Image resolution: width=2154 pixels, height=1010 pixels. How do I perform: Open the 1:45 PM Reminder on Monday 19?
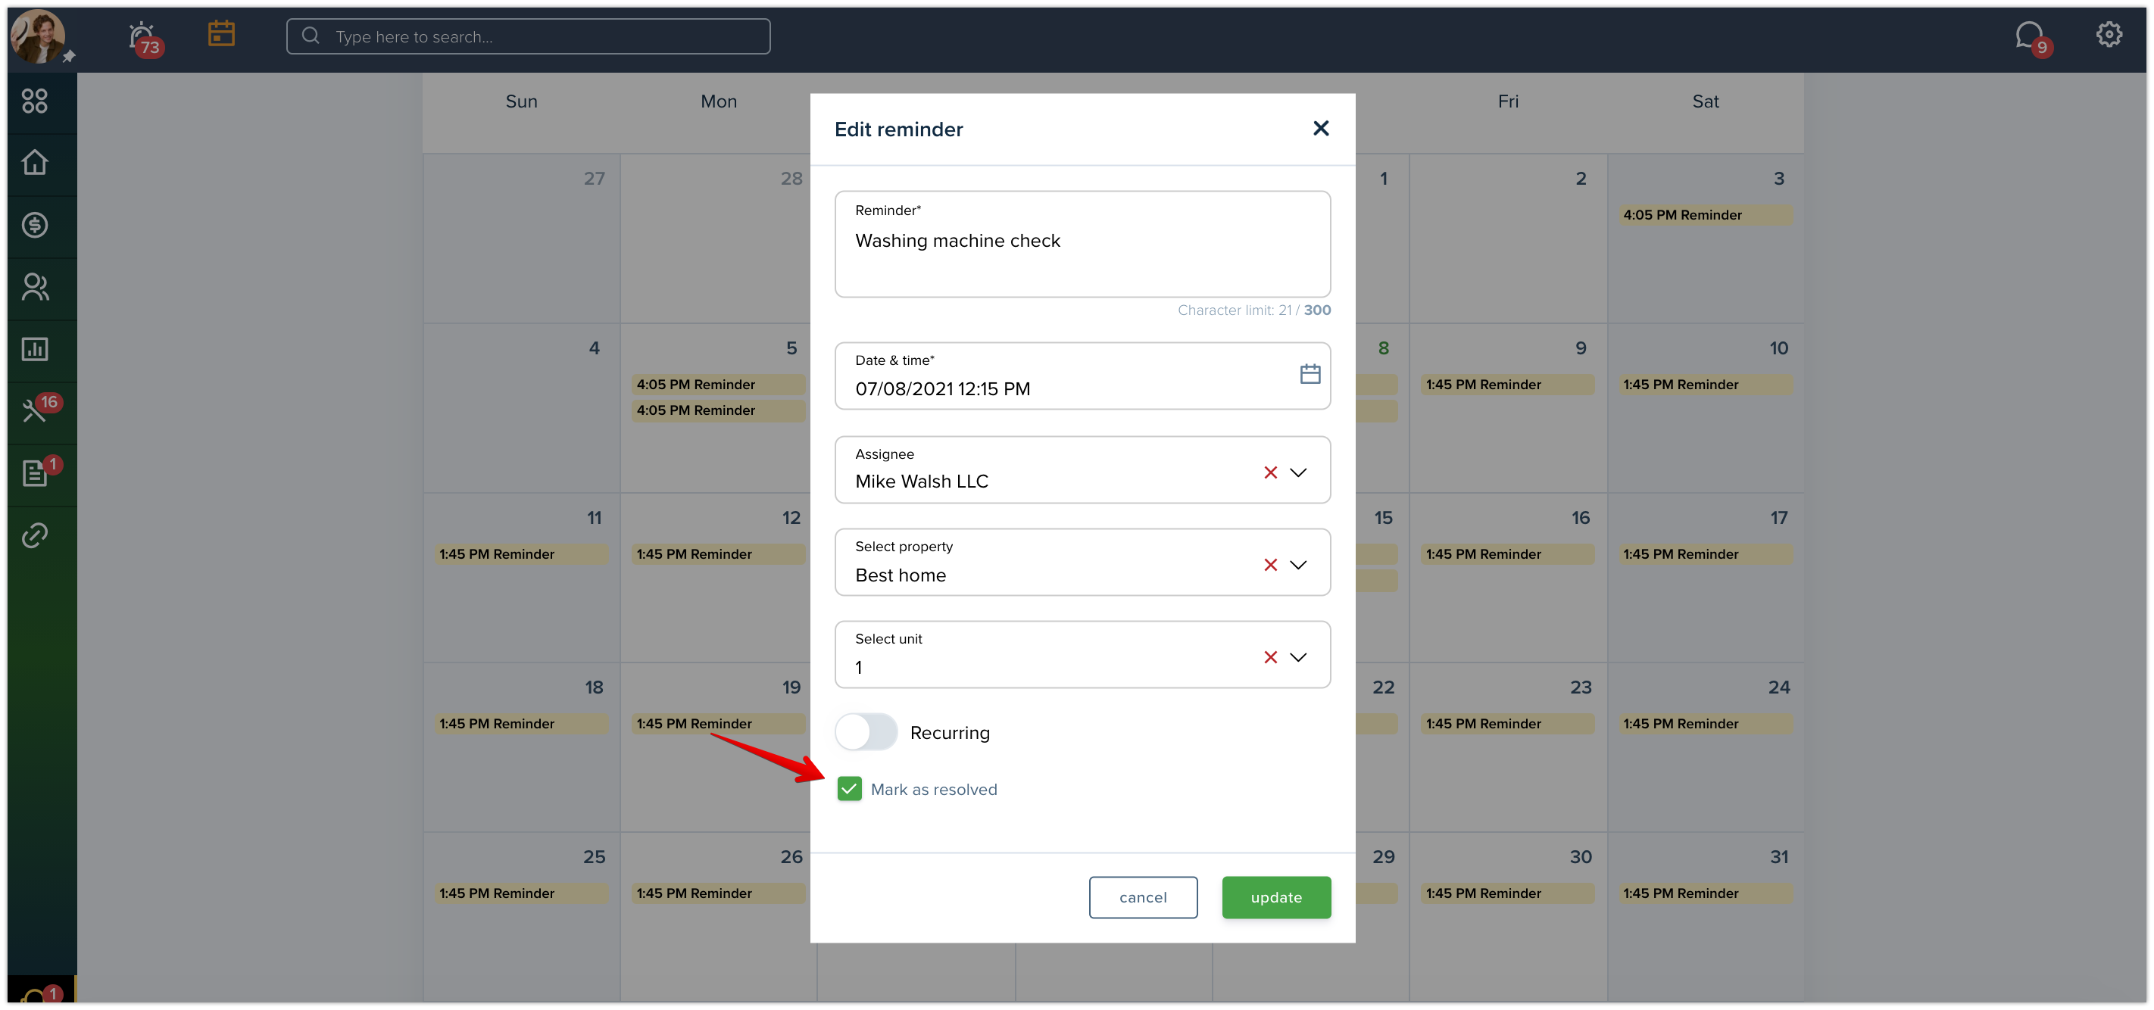pos(718,723)
